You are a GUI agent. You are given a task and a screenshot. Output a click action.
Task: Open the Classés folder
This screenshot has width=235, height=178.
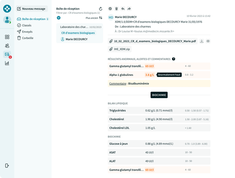[x=24, y=25]
